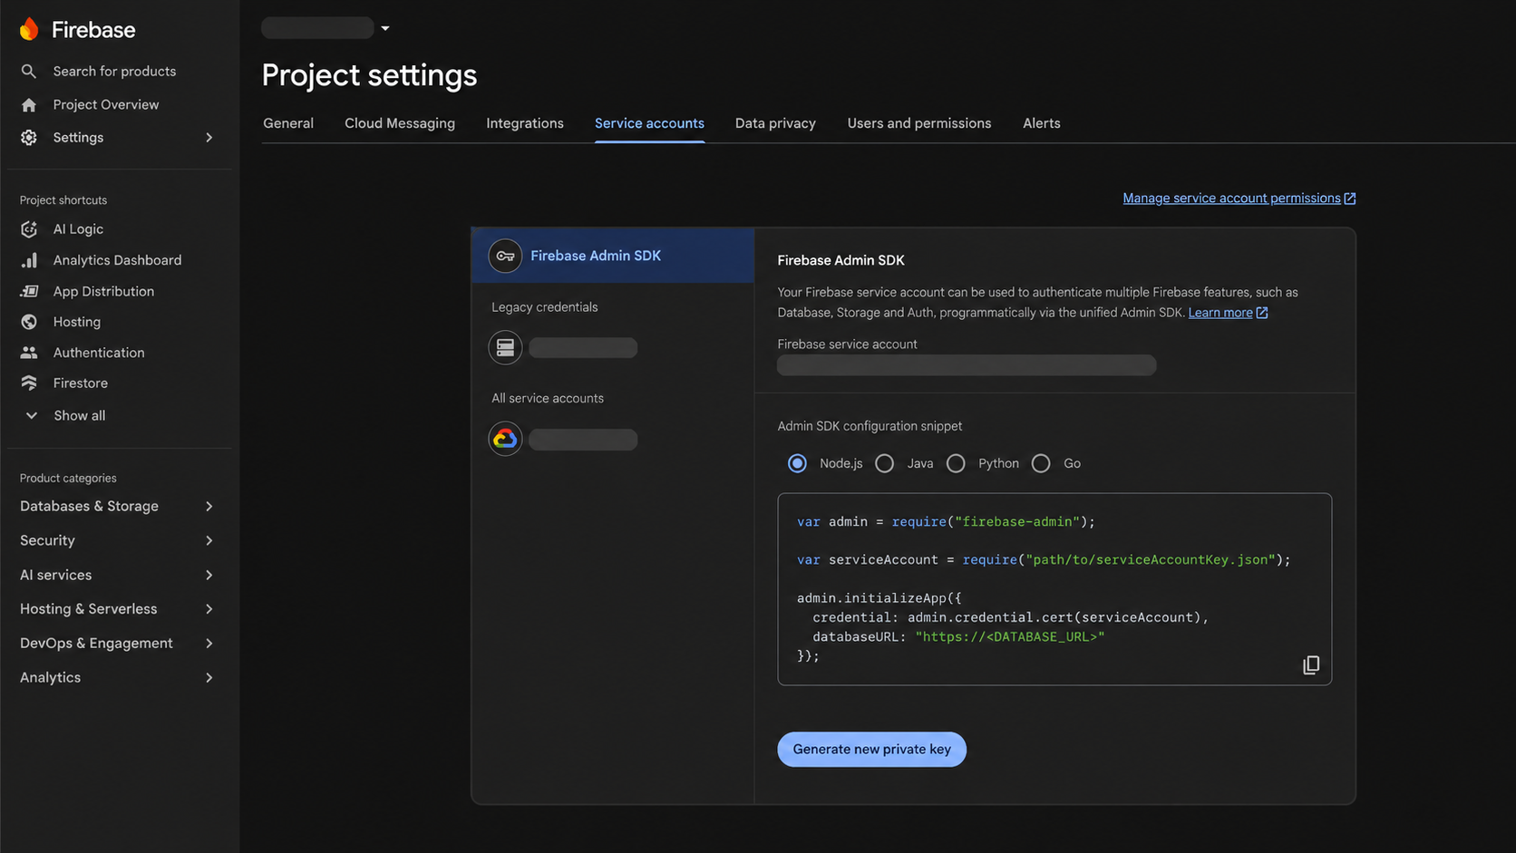
Task: Open Authentication shortcut
Action: pos(99,353)
